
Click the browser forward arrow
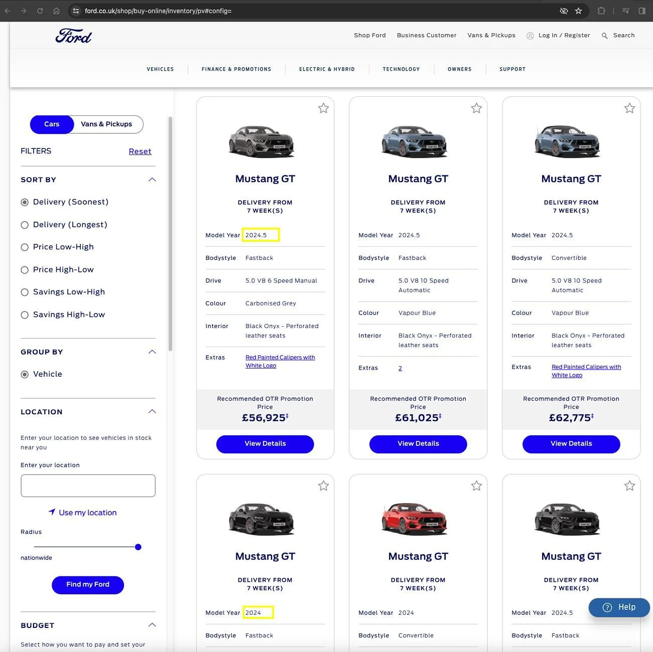(x=24, y=11)
